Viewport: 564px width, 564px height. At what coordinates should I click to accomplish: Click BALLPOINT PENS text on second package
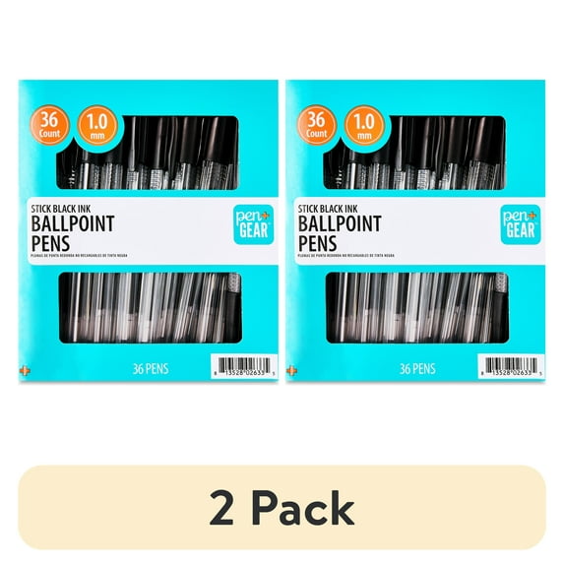340,233
